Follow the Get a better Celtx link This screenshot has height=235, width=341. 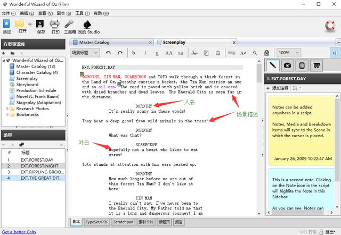19,232
